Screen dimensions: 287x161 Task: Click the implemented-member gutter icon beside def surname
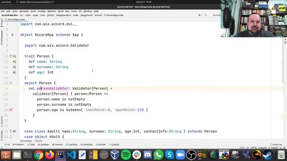(x=14, y=67)
